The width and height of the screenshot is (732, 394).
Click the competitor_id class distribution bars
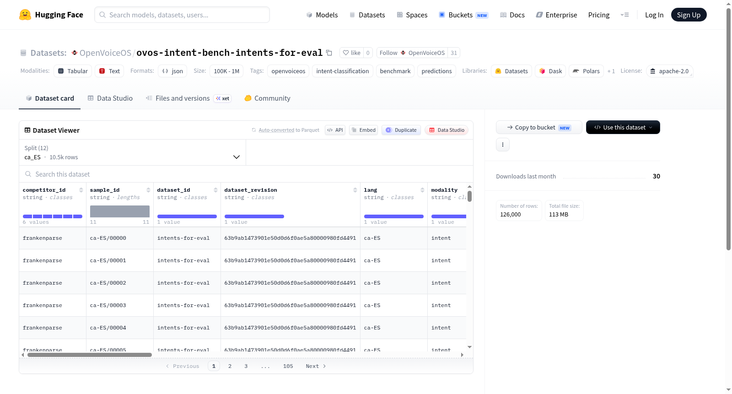tap(53, 216)
